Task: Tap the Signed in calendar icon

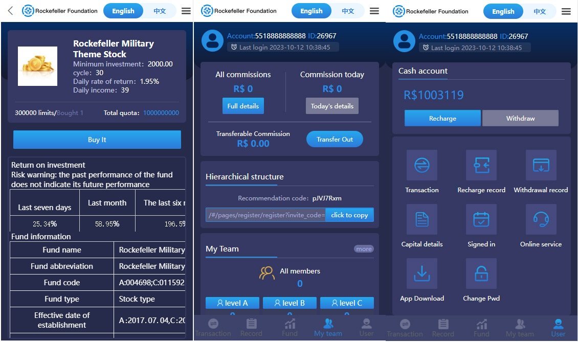Action: [481, 219]
